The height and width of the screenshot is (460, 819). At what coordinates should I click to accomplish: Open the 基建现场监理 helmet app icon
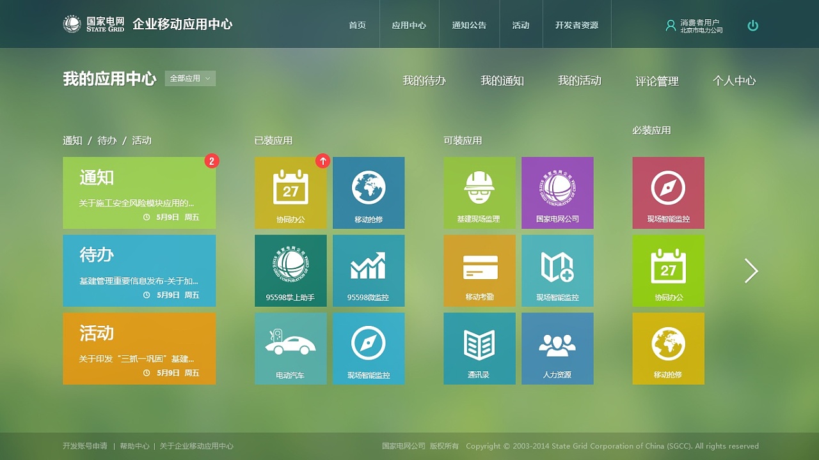coord(479,192)
